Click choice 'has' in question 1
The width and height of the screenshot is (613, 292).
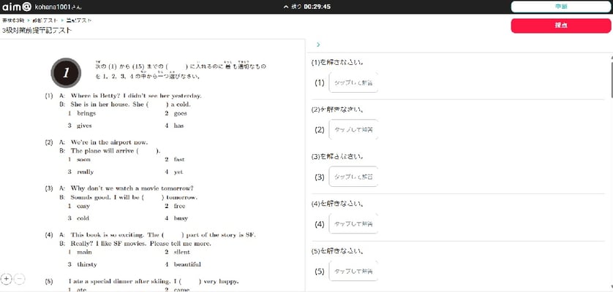[178, 126]
